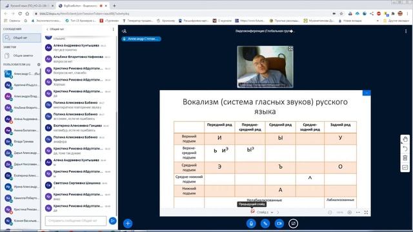Open the Chrome three-dot menu
The image size is (413, 232).
coord(407,14)
